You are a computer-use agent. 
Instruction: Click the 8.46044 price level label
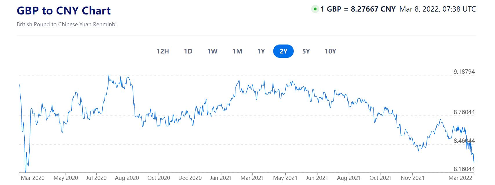pyautogui.click(x=464, y=141)
